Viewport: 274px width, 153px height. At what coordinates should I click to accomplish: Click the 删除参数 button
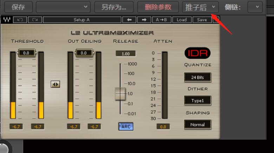[158, 7]
